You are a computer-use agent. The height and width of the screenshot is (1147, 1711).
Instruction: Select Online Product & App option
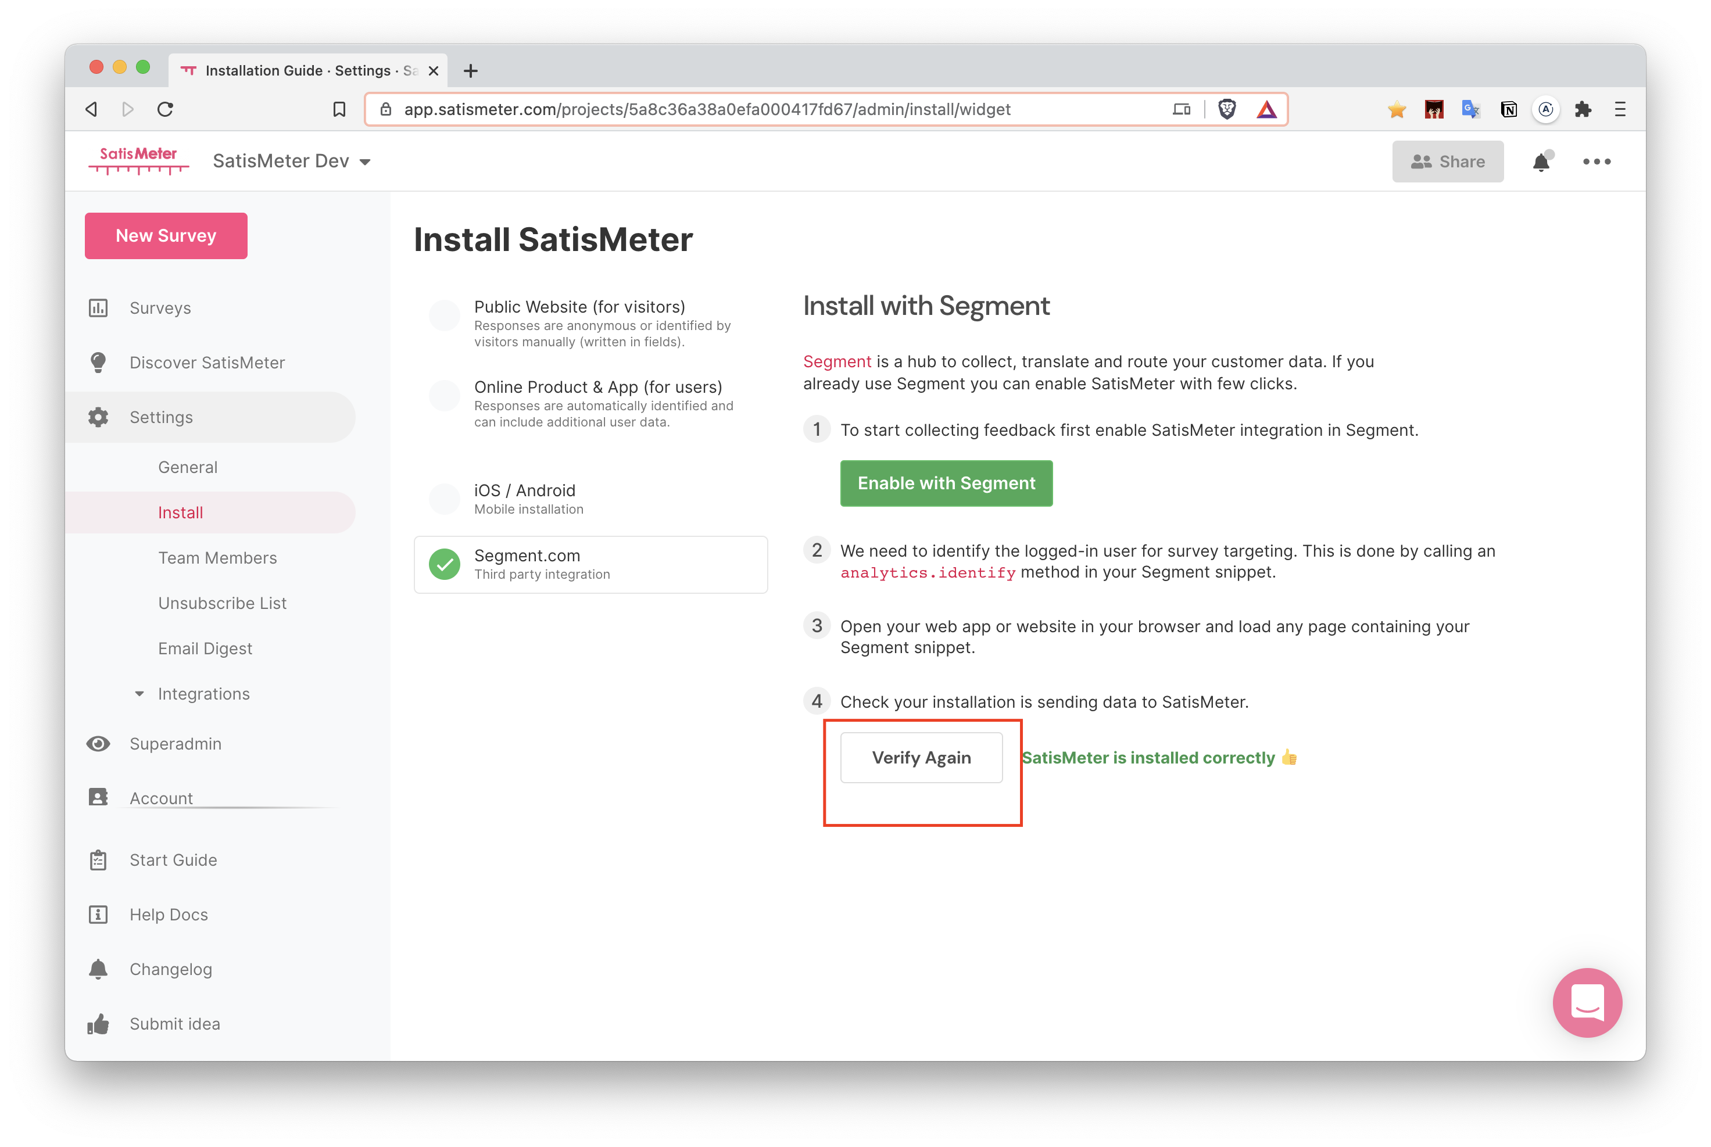(590, 403)
